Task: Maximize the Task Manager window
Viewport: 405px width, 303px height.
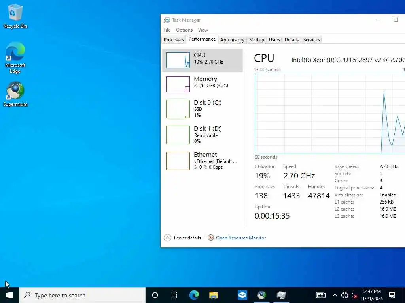Action: click(396, 20)
